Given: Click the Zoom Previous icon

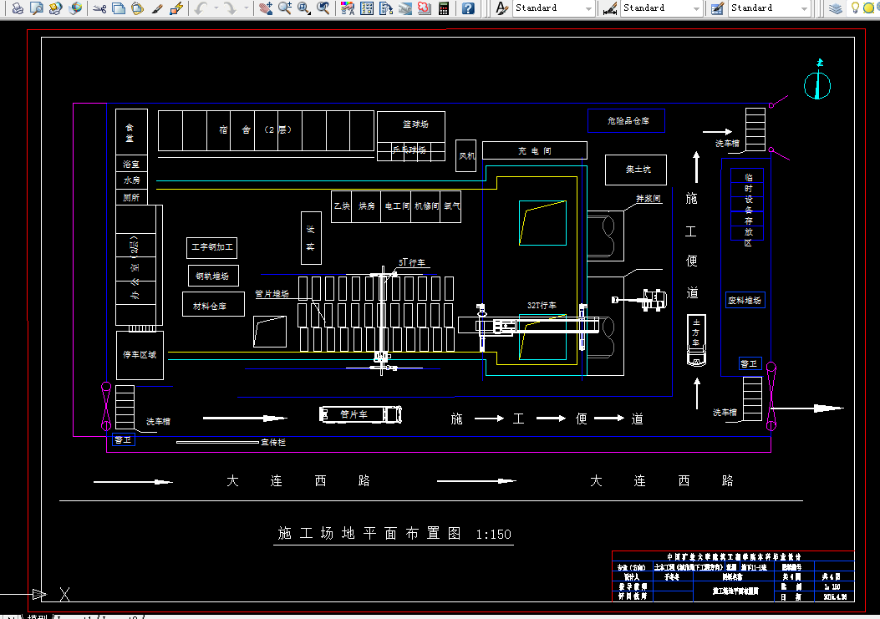Looking at the screenshot, I should (x=323, y=8).
